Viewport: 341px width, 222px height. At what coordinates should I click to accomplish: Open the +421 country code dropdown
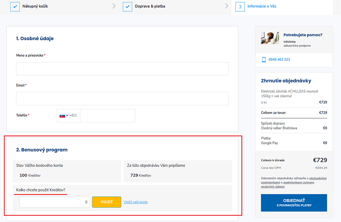68,115
